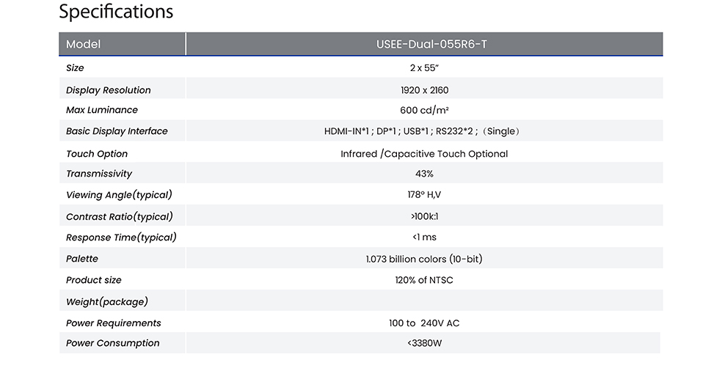Click the Specifications heading
Viewport: 722px width, 376px height.
[116, 12]
